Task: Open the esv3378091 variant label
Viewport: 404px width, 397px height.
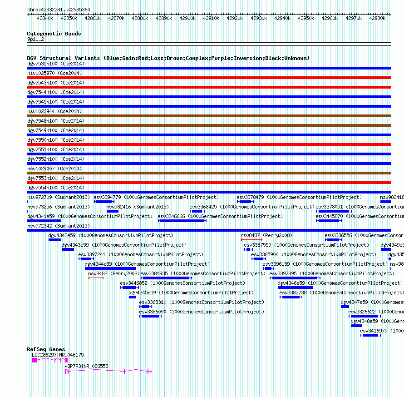Action: click(x=360, y=207)
